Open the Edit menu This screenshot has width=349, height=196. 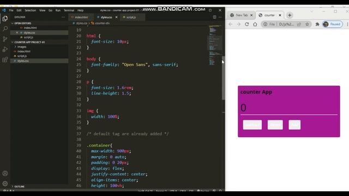(19, 10)
